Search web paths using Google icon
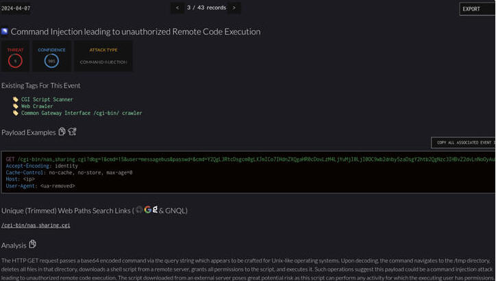Screen dimensions: 496x281 point(148,210)
